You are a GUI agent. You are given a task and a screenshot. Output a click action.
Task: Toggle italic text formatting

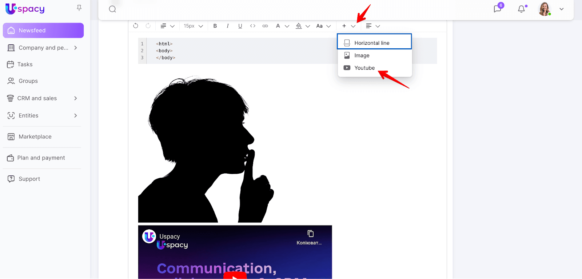(x=228, y=26)
